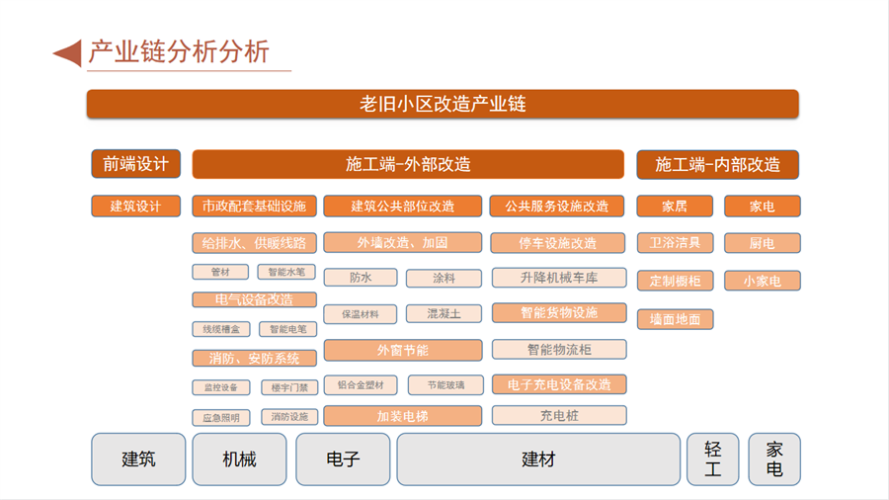Select the slide title 产业链分析分析
Screen dimensions: 889x500
179,52
